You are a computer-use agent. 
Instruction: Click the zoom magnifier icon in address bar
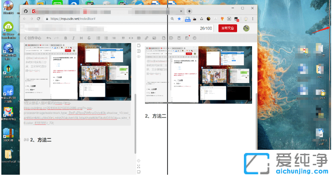[x=172, y=19]
